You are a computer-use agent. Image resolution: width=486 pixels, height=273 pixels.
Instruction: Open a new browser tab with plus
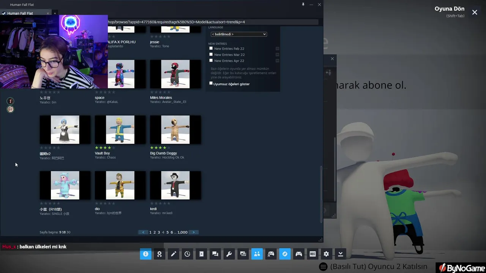(x=55, y=13)
